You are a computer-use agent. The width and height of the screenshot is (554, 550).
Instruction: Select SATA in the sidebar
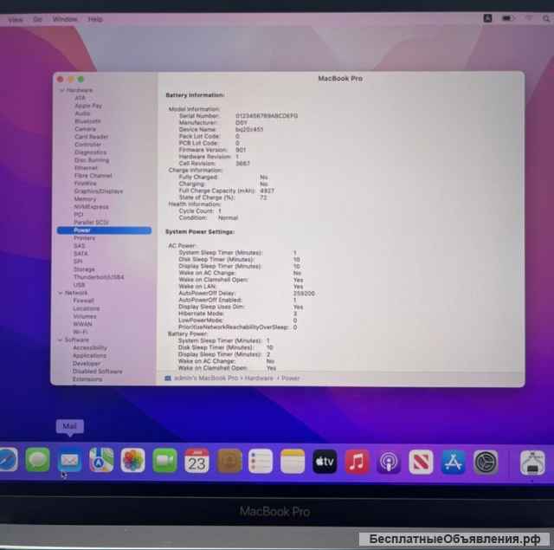point(81,254)
